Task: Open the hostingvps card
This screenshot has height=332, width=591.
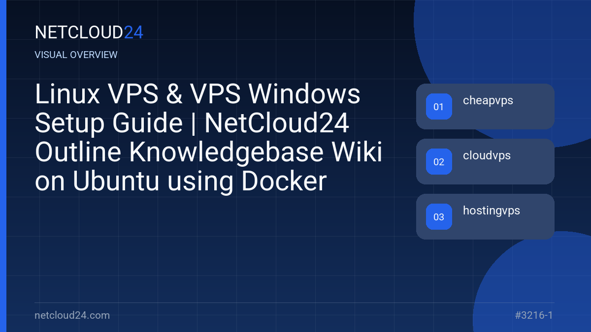Action: click(485, 216)
